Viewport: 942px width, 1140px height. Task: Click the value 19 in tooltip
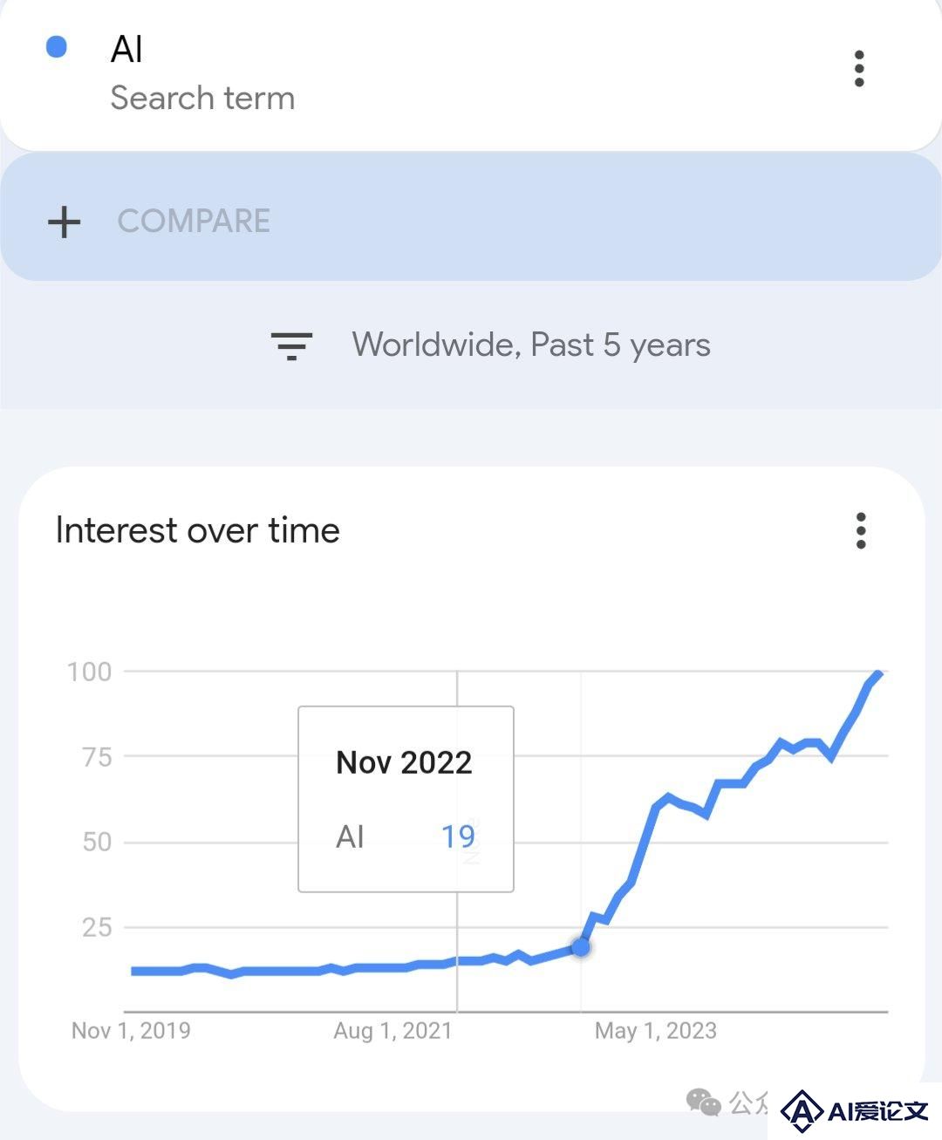click(x=458, y=836)
